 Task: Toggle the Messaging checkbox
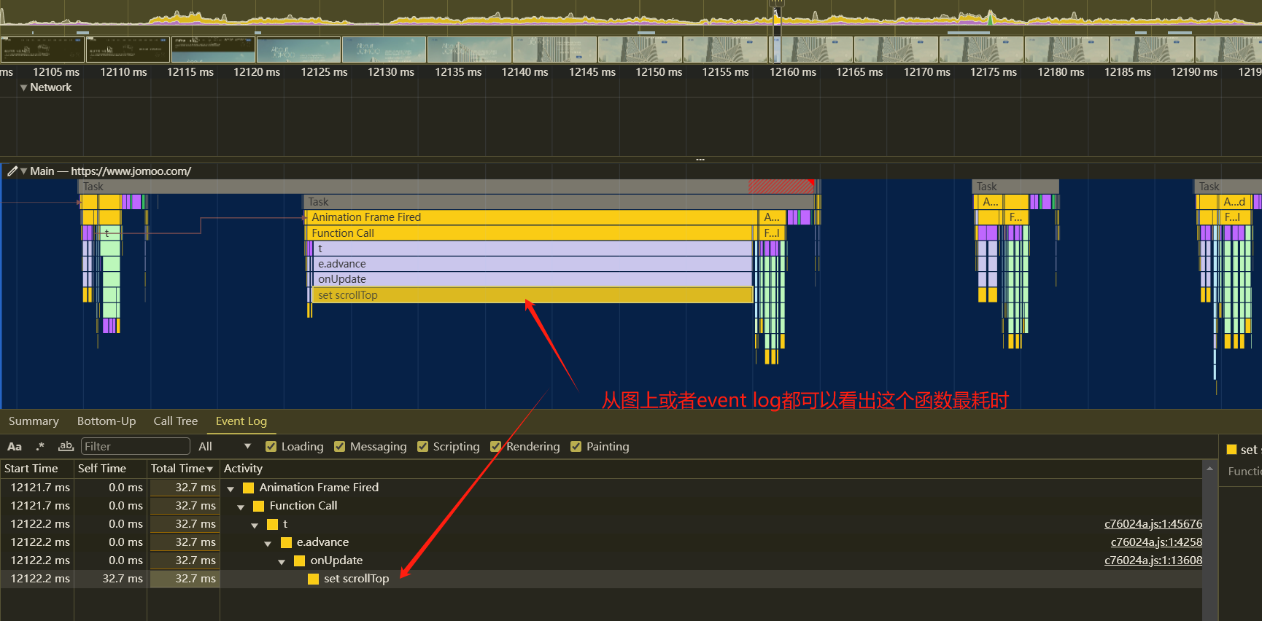pos(339,447)
